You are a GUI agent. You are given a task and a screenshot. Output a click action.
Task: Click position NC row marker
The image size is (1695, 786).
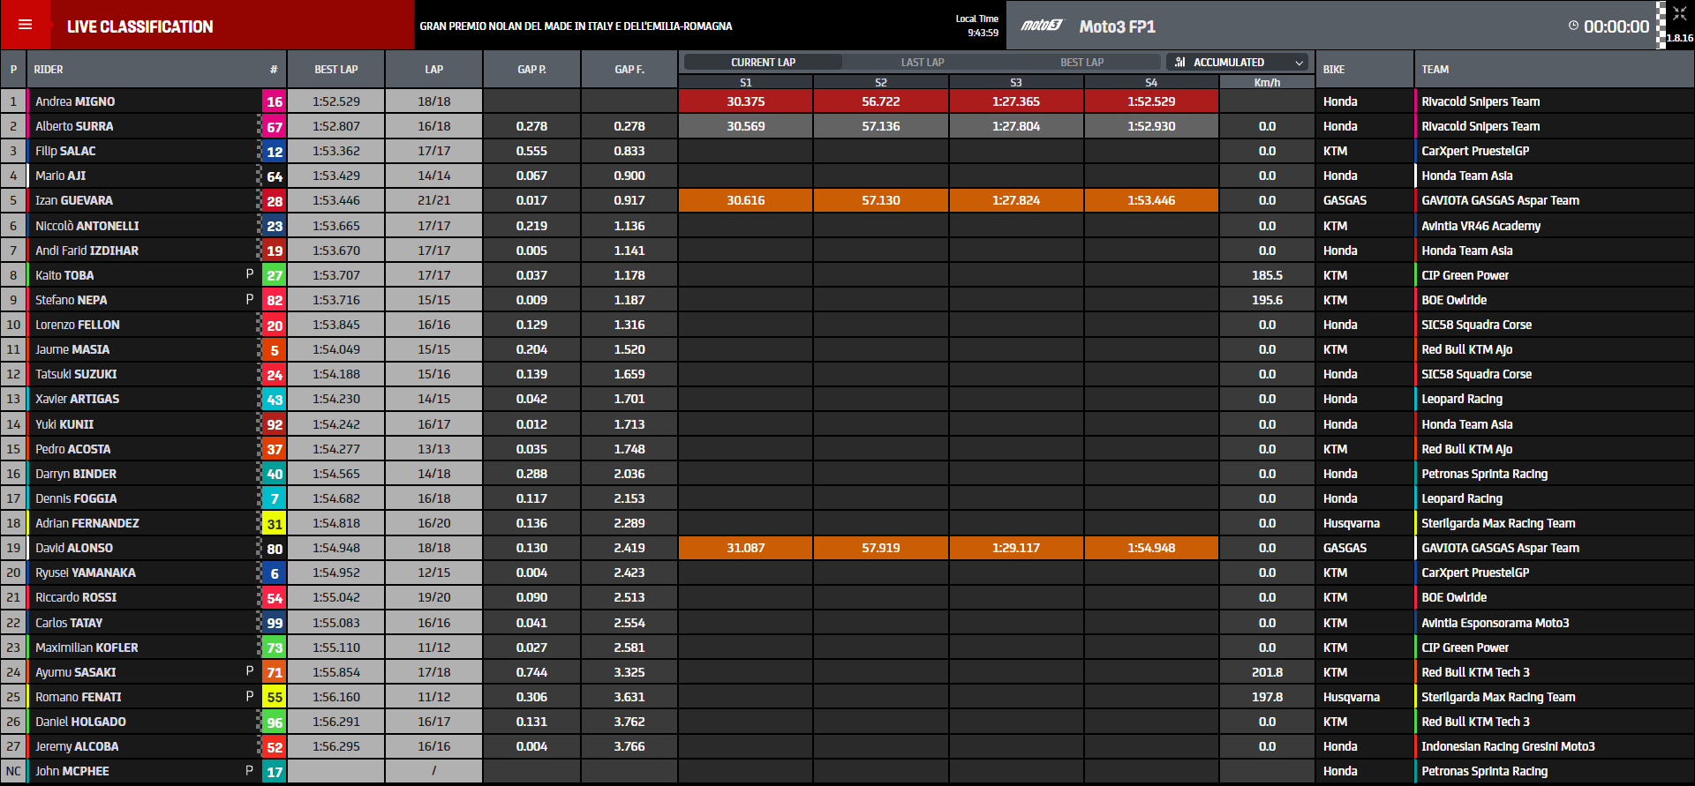(13, 771)
